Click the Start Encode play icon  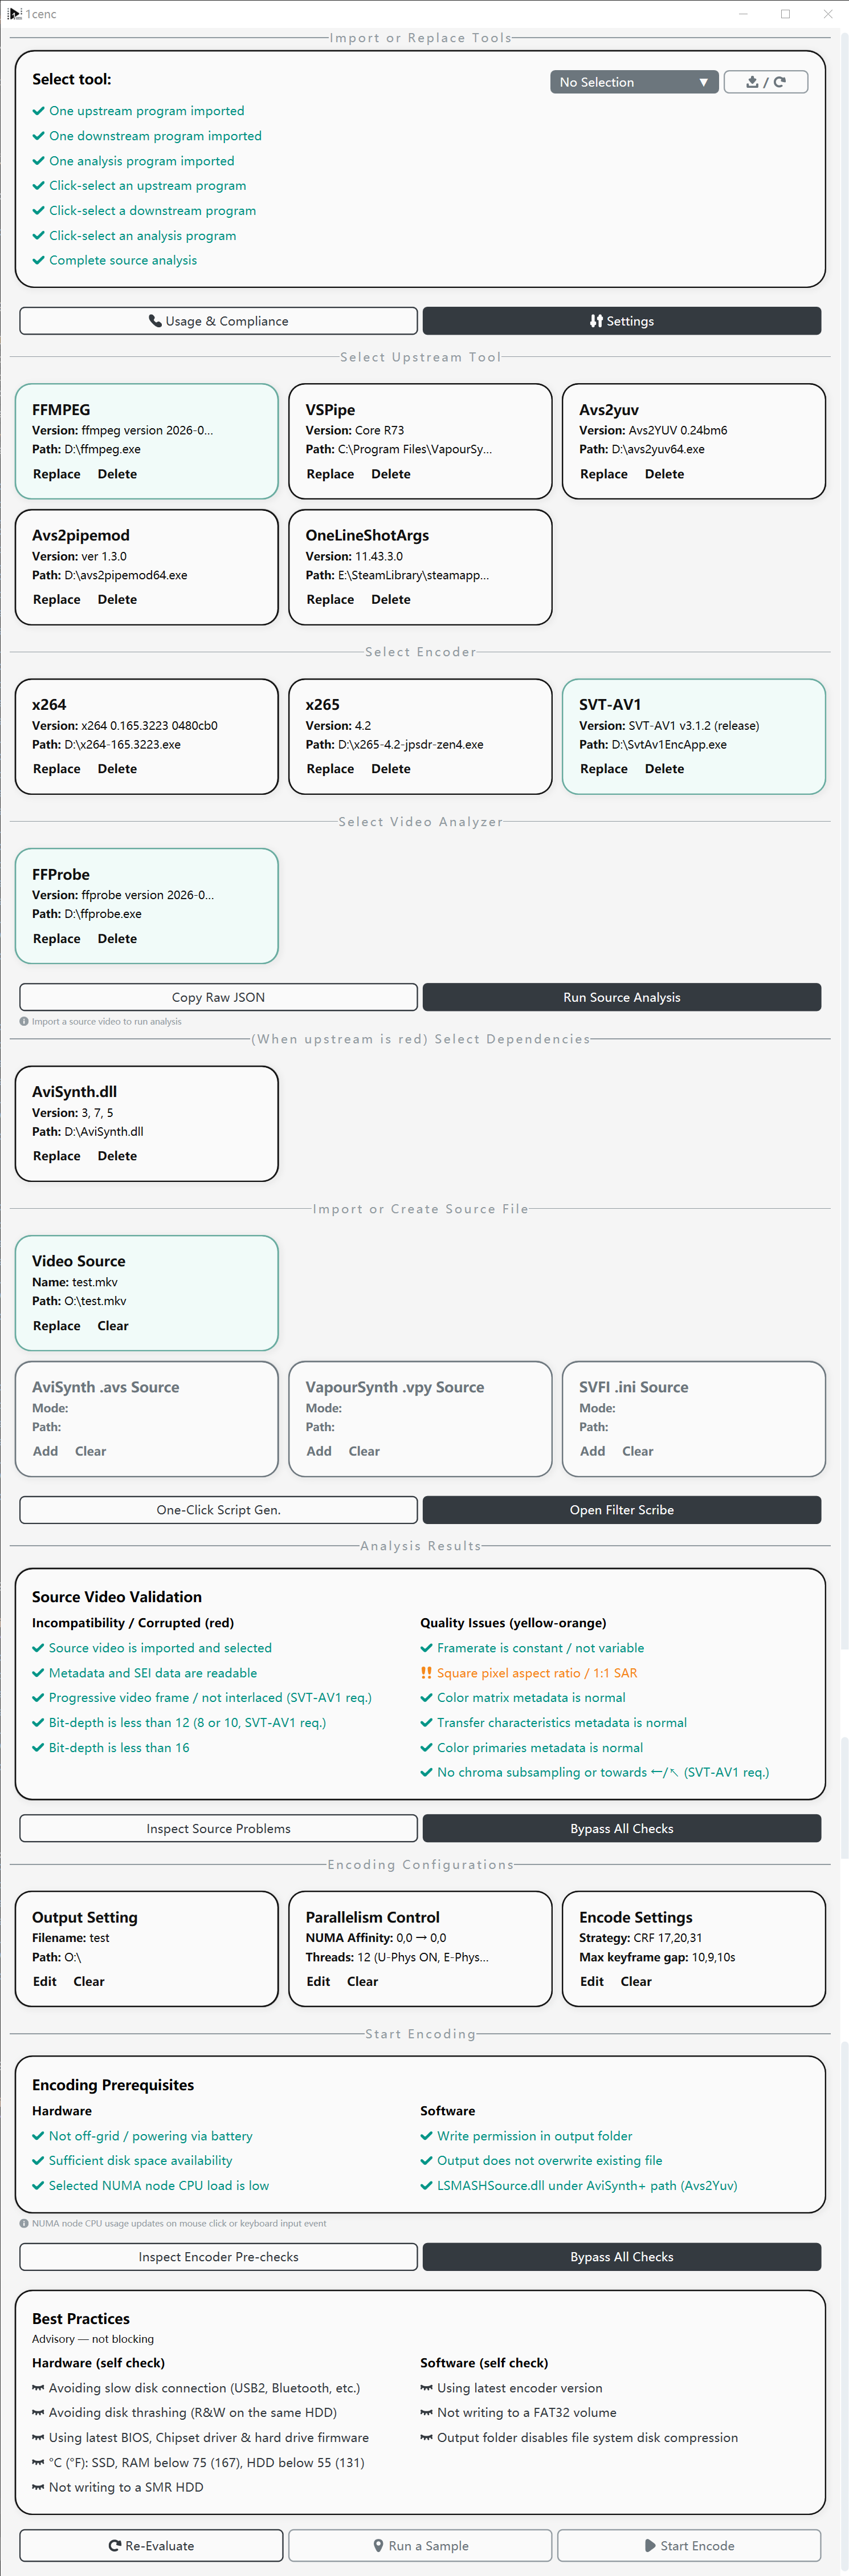(x=650, y=2545)
